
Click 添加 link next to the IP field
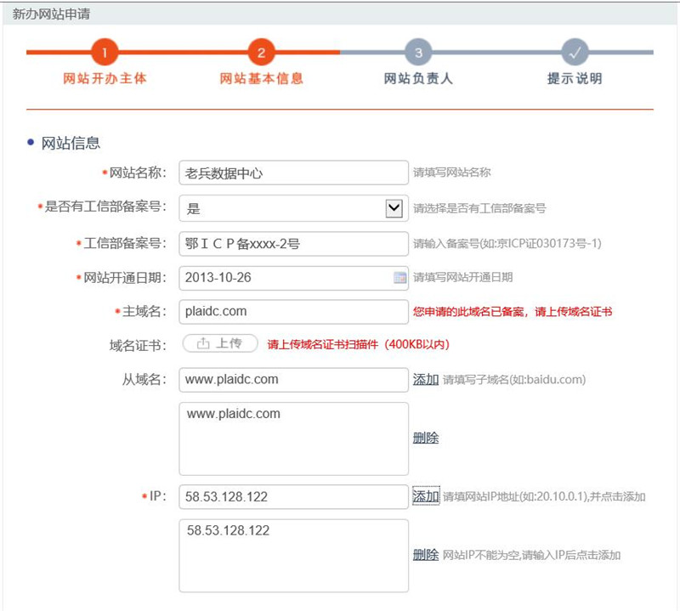pos(426,496)
